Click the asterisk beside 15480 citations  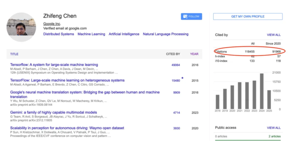click(182, 78)
